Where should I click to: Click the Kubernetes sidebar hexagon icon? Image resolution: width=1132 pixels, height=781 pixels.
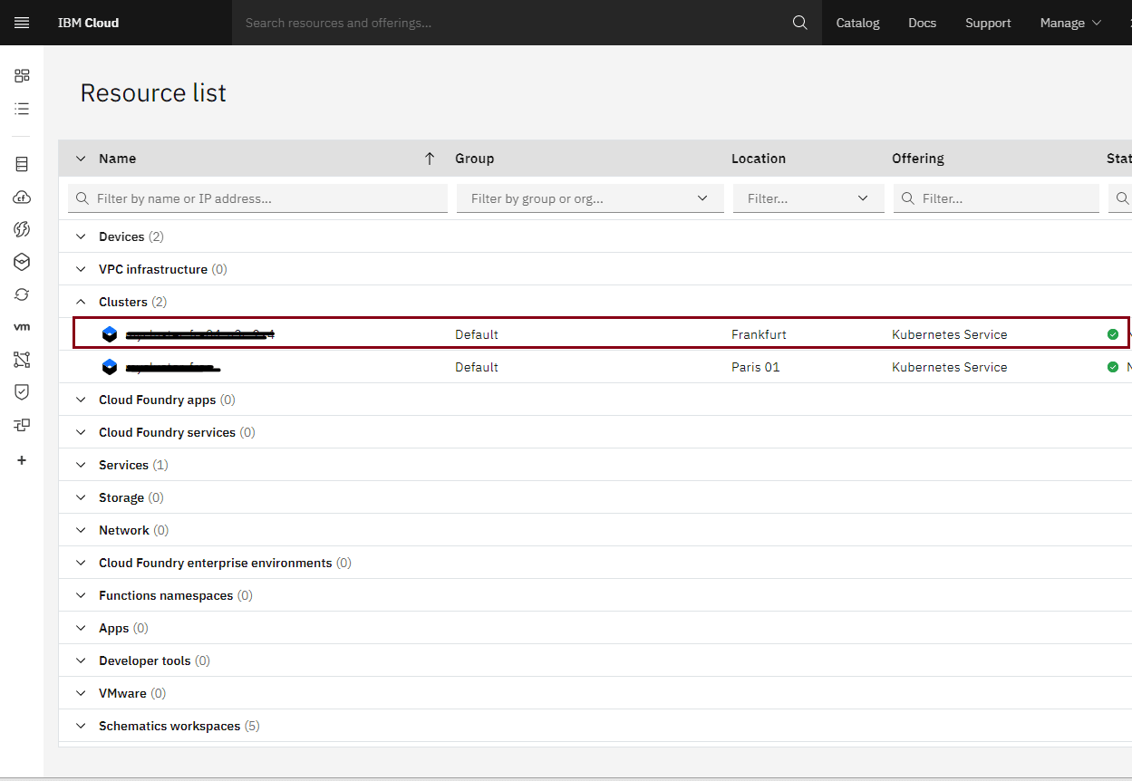click(x=22, y=262)
